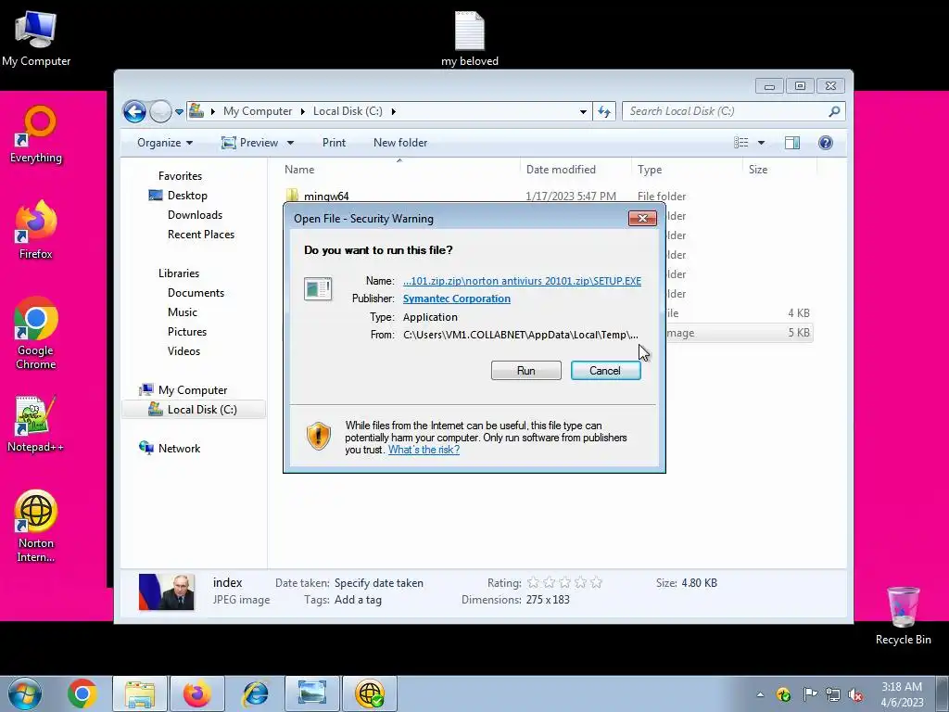The image size is (949, 712).
Task: Click the muted volume tray icon
Action: tap(855, 694)
